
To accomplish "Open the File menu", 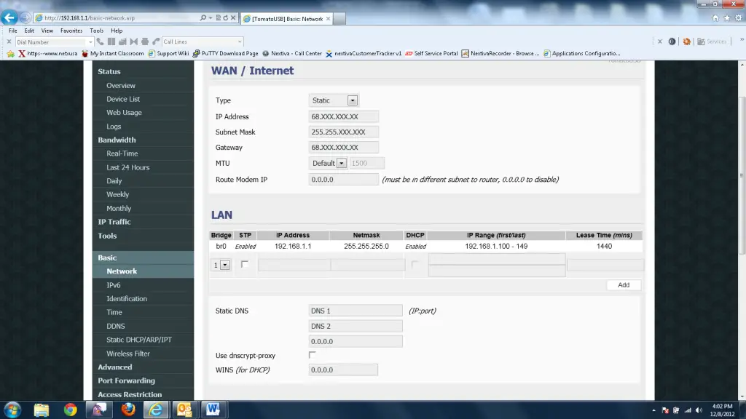I will (13, 31).
